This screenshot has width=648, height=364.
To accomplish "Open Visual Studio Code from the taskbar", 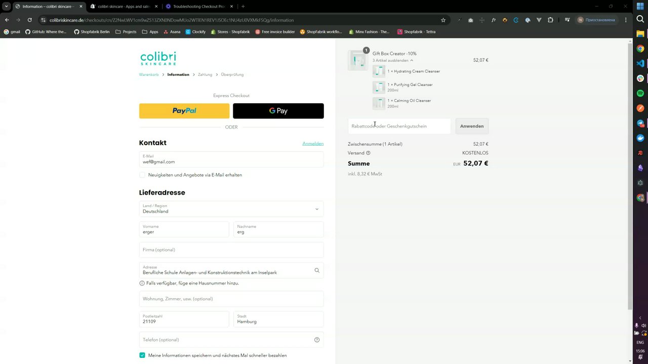I will [640, 64].
